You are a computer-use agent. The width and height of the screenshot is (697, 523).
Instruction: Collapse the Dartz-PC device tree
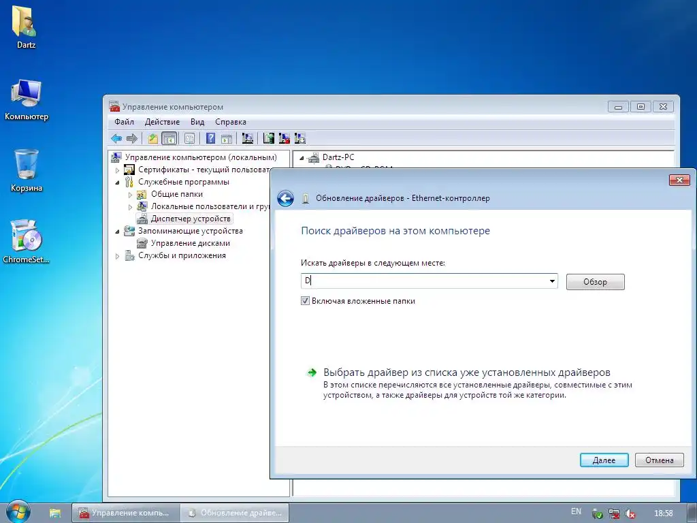click(x=302, y=158)
